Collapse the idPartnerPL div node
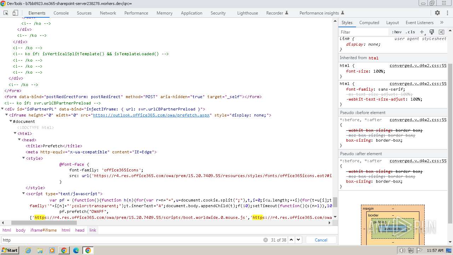 pyautogui.click(x=2, y=109)
